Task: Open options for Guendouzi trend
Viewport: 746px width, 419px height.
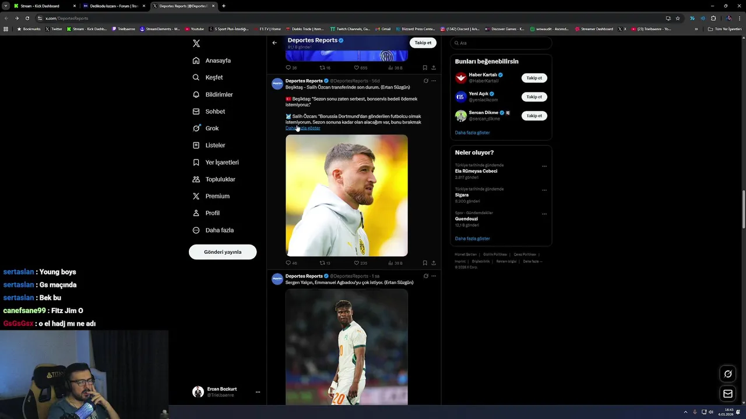Action: (544, 214)
